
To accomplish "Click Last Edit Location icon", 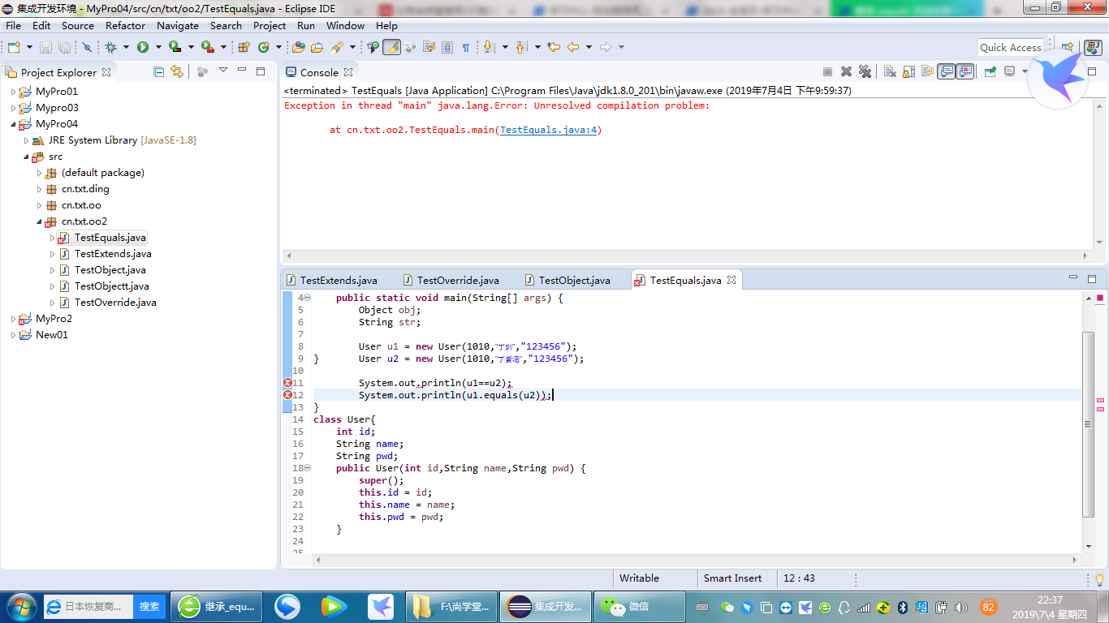I will pyautogui.click(x=554, y=47).
